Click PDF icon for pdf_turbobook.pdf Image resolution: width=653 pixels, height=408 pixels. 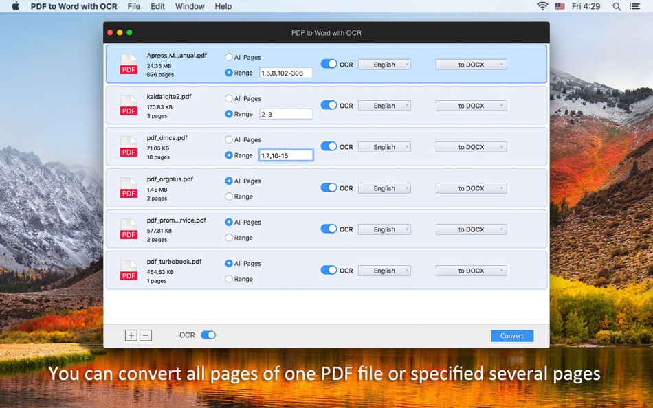(129, 271)
